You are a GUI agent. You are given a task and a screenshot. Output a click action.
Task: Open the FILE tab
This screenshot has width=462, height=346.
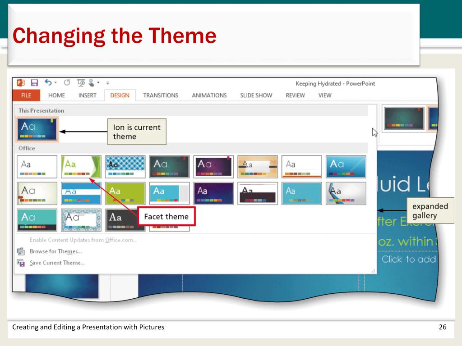[26, 96]
